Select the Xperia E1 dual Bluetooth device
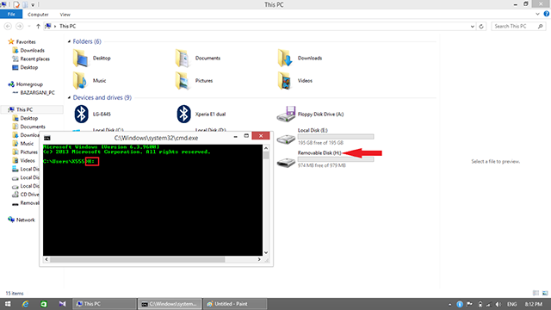 (x=183, y=114)
